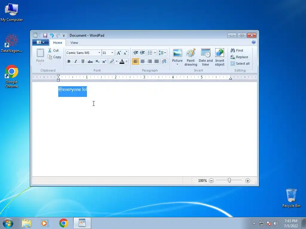306x229 pixels.
Task: Justify the paragraph text
Action: tap(157, 61)
